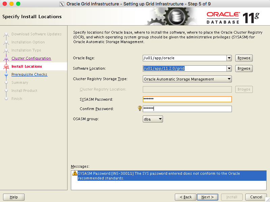
Task: Click the green zoom window button
Action: click(18, 4)
